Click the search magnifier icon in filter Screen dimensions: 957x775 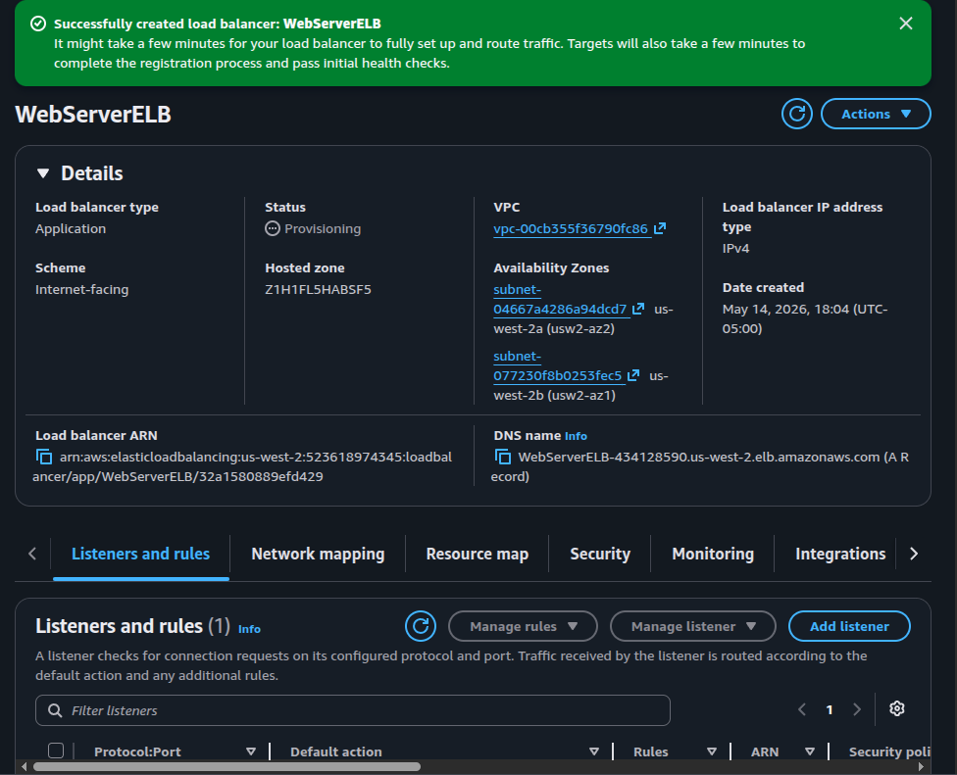(55, 710)
